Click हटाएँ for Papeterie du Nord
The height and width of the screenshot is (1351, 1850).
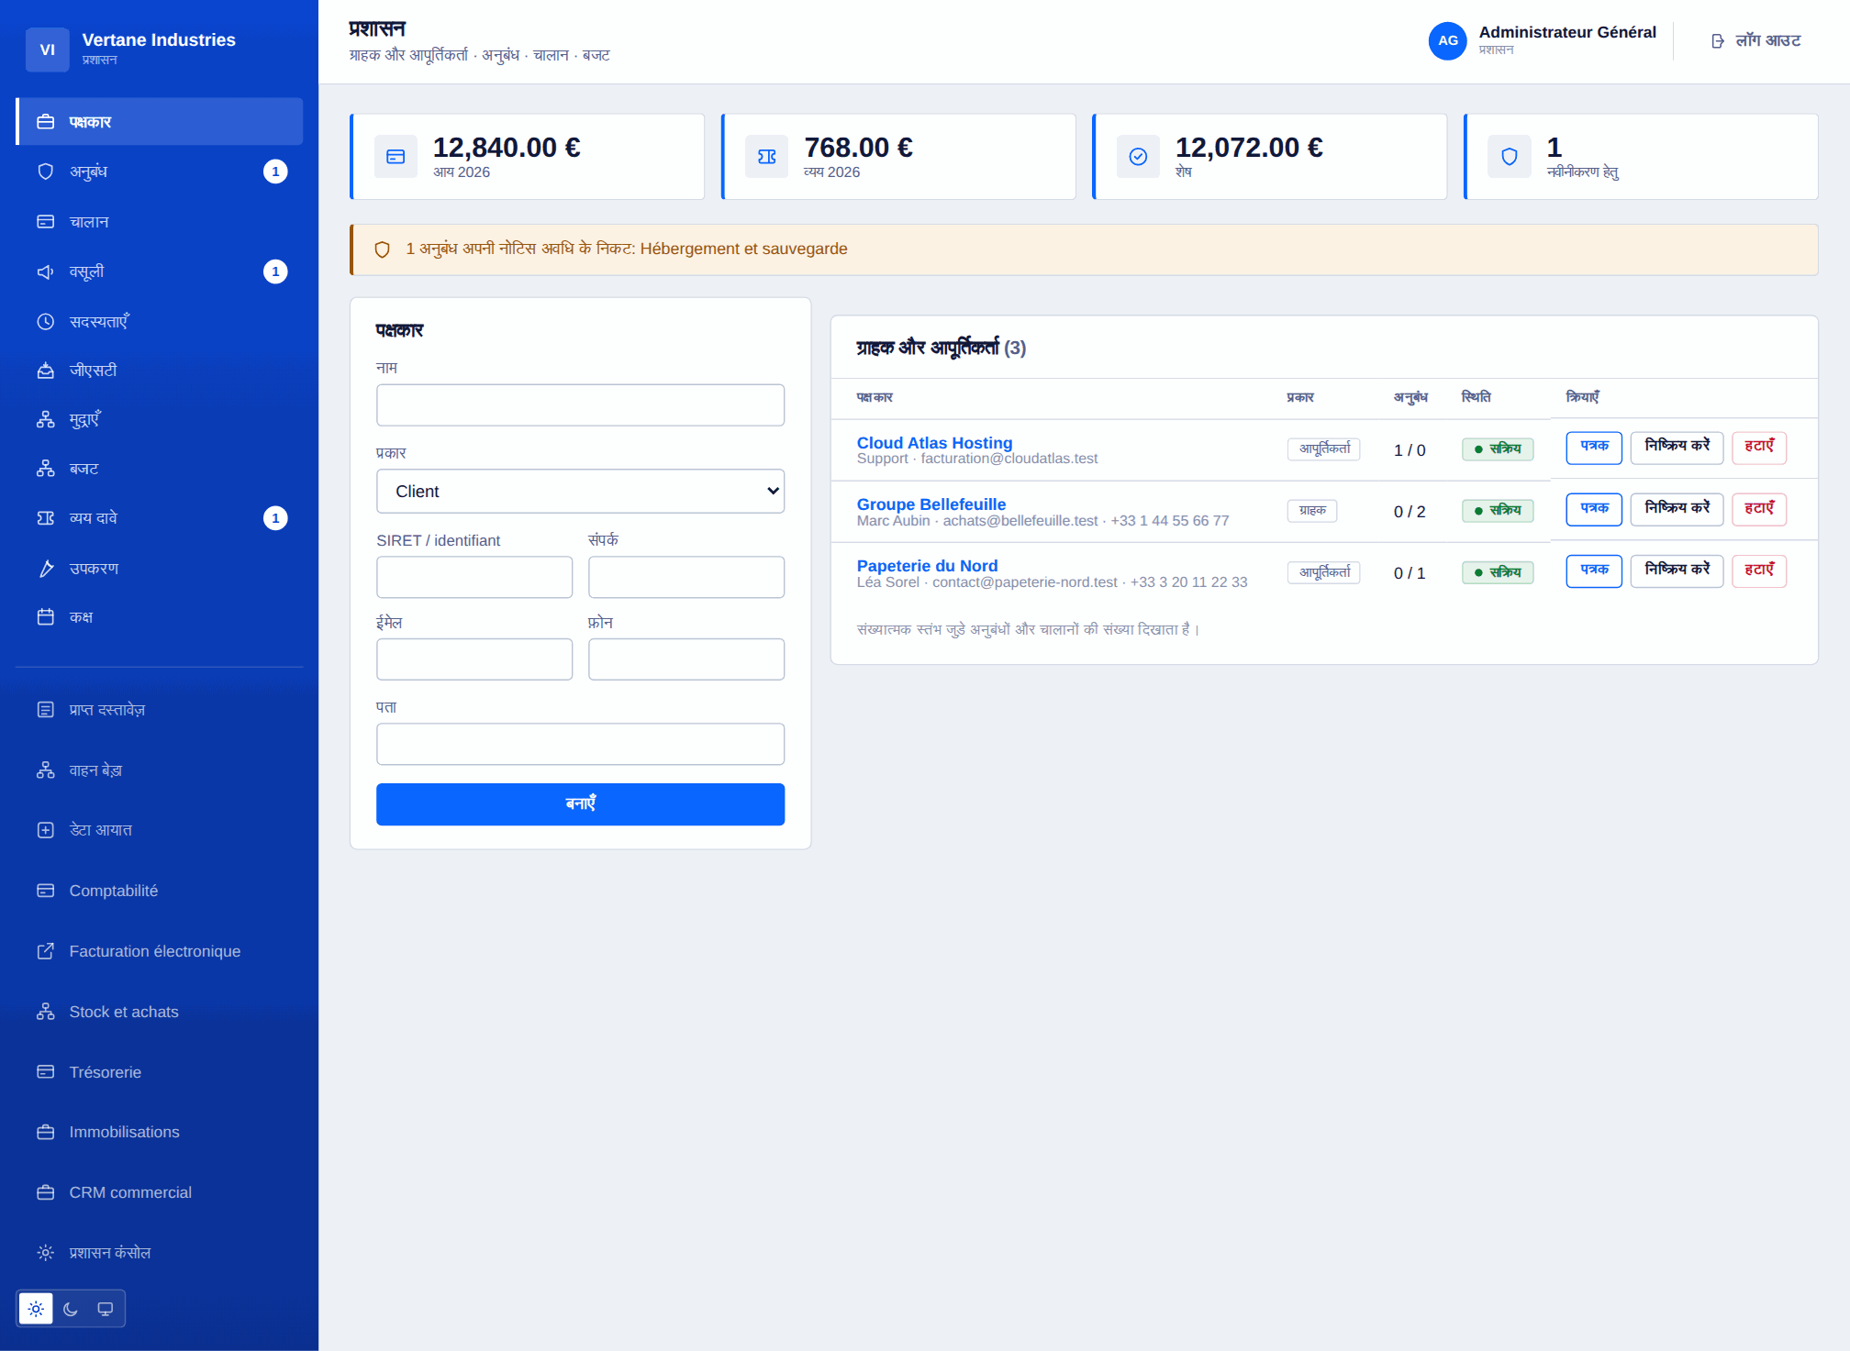[1758, 570]
